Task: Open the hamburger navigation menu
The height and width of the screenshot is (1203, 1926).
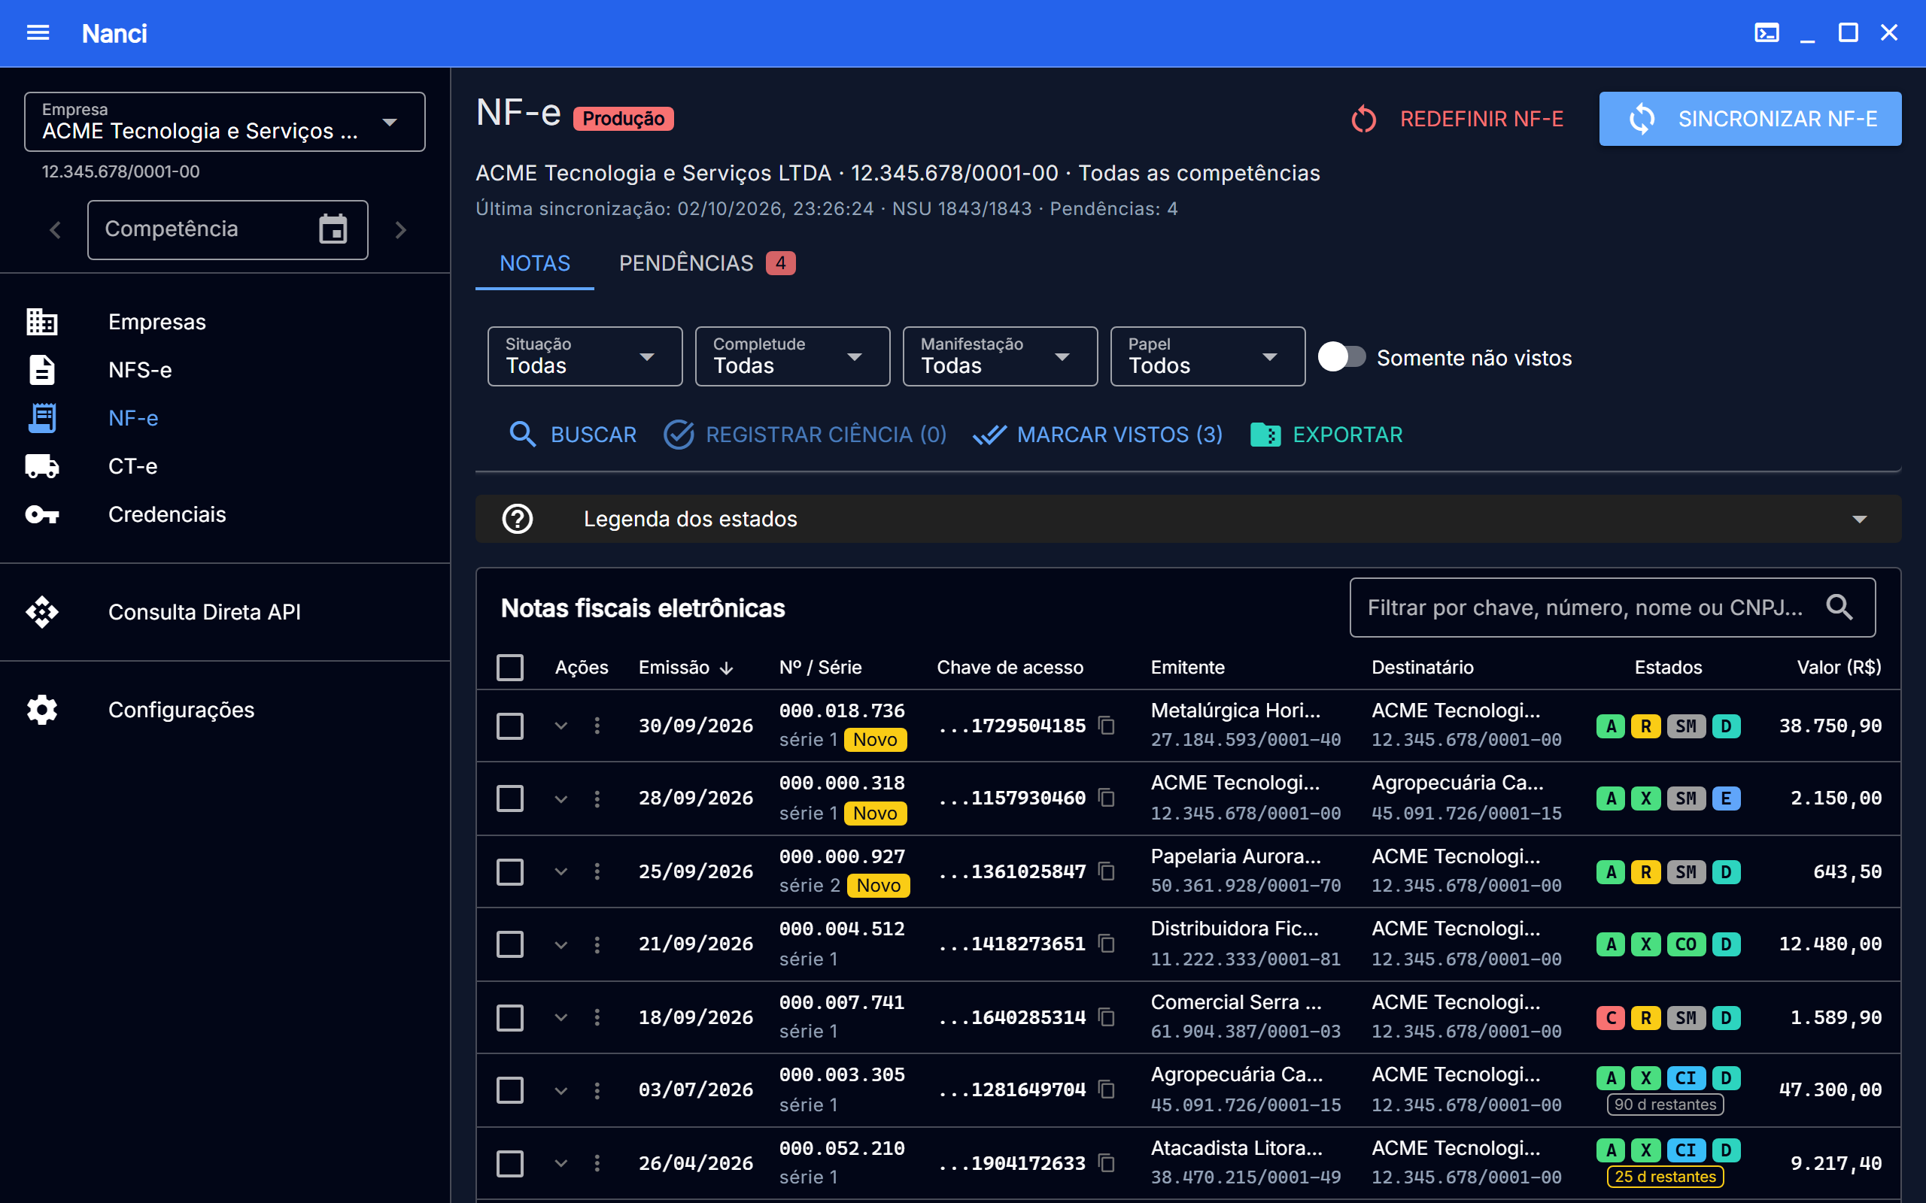Action: tap(38, 32)
